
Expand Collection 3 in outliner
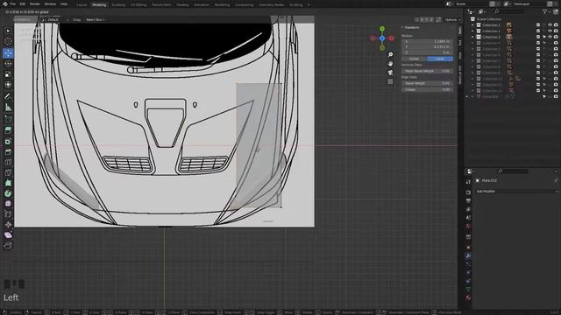coord(472,37)
